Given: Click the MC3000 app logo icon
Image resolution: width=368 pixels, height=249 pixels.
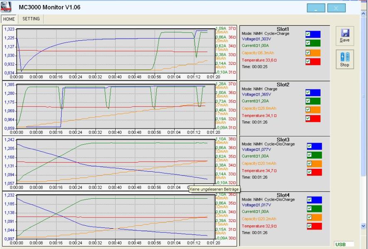Looking at the screenshot, I should (6, 7).
